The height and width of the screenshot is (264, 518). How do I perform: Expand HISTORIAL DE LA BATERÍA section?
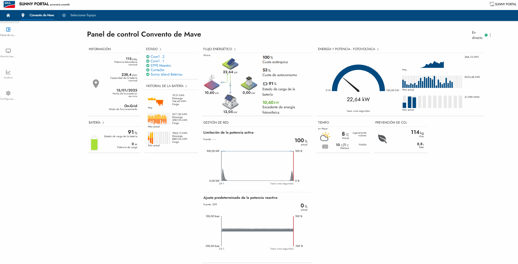coord(166,86)
